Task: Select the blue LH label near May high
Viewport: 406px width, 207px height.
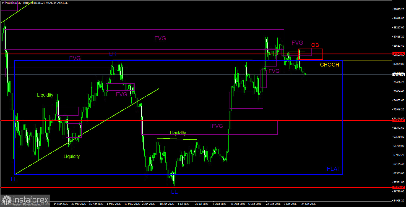Action: pyautogui.click(x=112, y=54)
